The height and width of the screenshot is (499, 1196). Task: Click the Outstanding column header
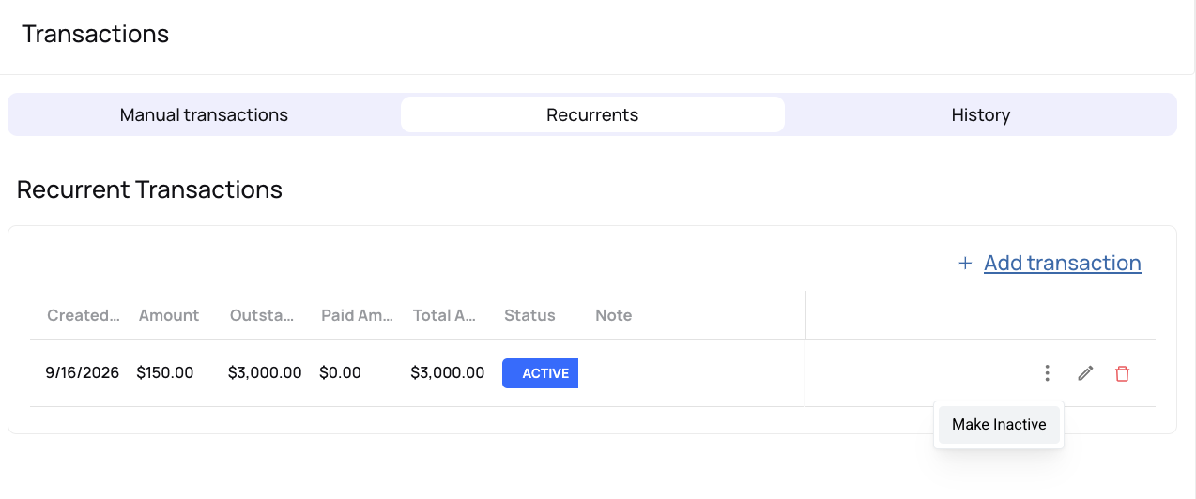click(x=263, y=315)
